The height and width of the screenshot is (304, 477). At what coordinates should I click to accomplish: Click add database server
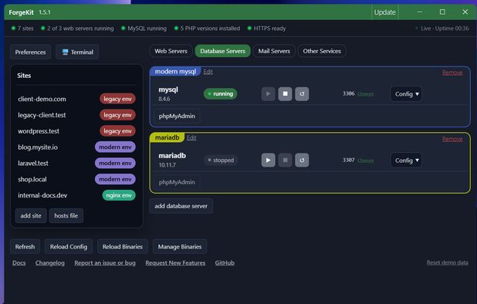coord(181,206)
